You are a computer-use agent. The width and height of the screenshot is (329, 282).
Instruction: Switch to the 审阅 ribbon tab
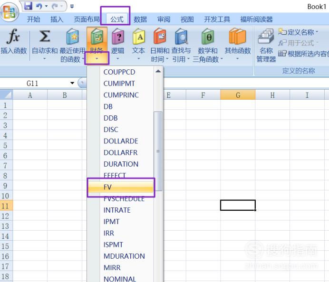(164, 19)
